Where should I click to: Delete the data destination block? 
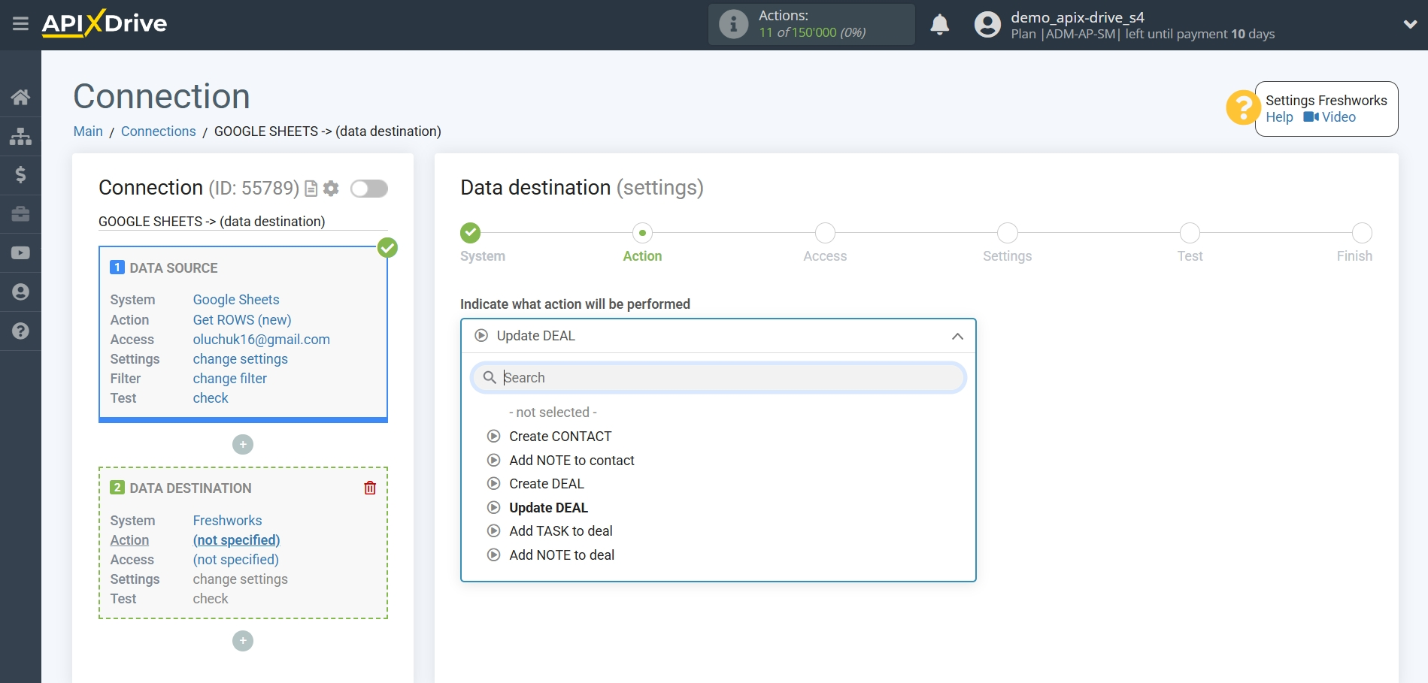point(370,488)
